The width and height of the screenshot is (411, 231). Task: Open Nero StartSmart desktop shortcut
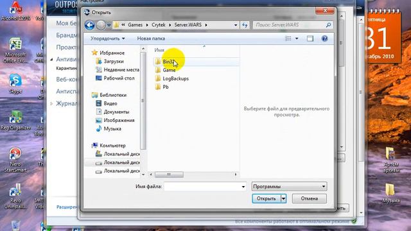(15, 160)
